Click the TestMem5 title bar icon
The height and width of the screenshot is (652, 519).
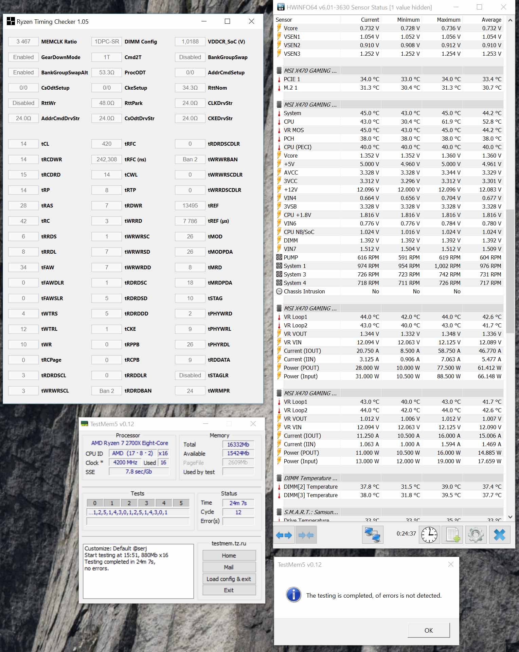(x=85, y=423)
